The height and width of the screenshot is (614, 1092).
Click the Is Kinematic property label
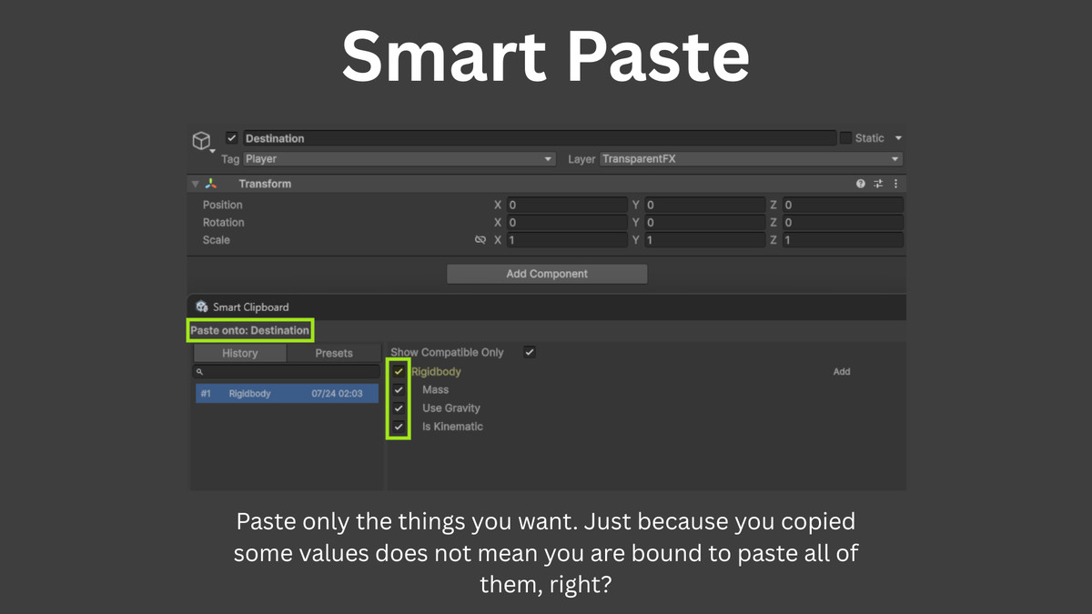pyautogui.click(x=452, y=426)
